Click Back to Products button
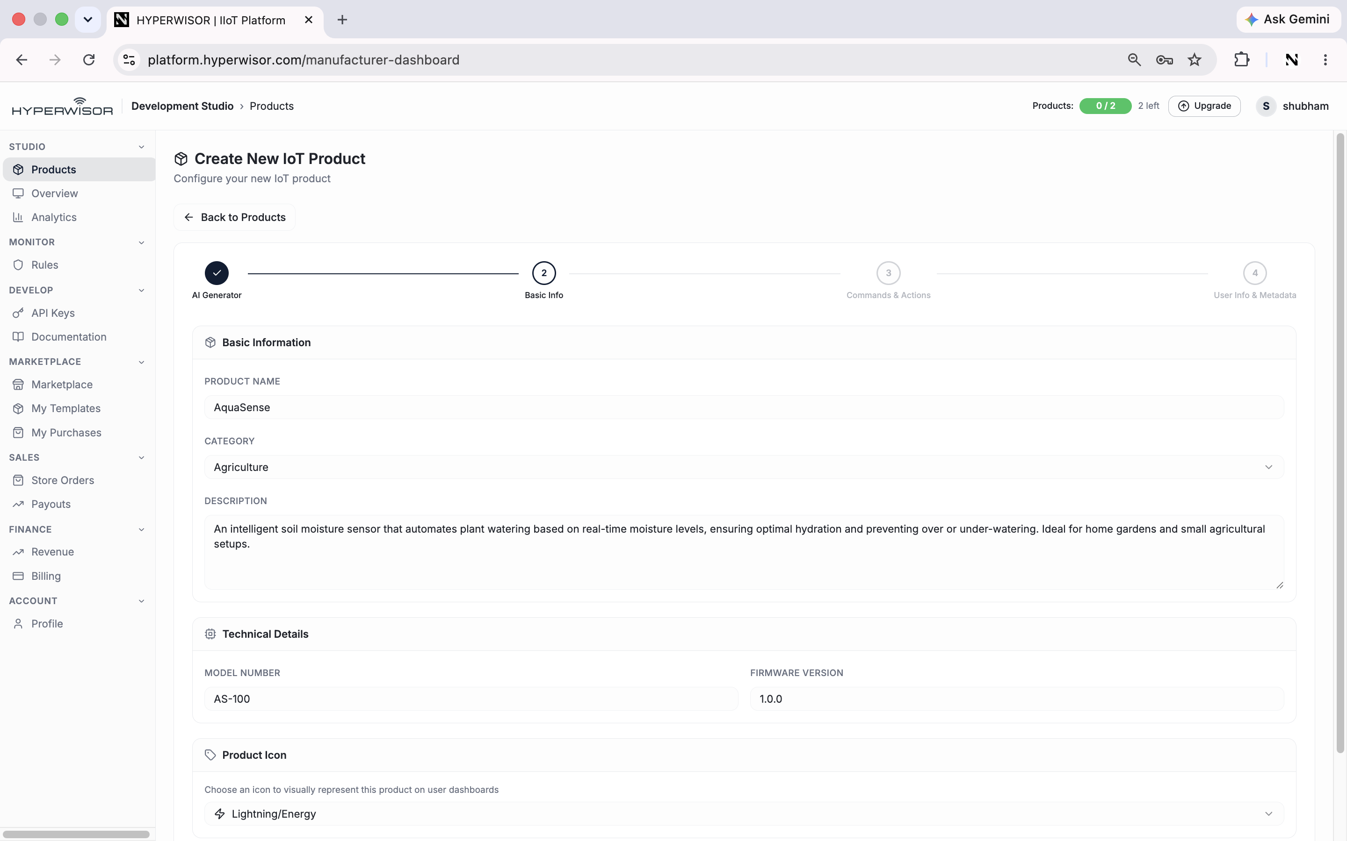The width and height of the screenshot is (1347, 841). 234,217
